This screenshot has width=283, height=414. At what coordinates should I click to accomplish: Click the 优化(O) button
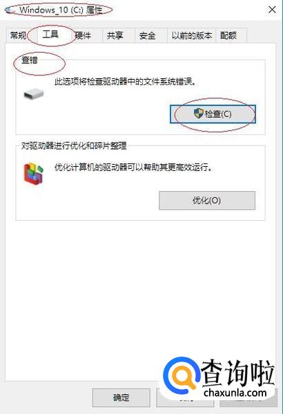(207, 200)
